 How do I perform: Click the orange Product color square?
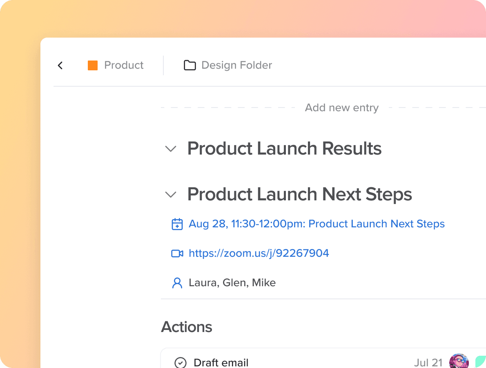click(x=93, y=65)
